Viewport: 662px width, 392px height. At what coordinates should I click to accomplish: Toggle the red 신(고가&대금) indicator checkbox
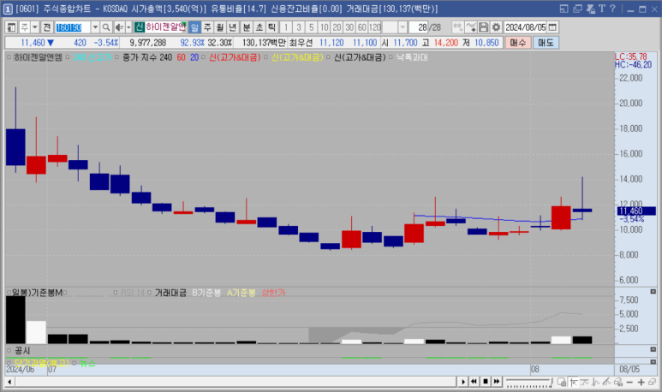(x=203, y=57)
